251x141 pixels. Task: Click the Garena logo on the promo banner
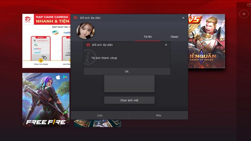tap(28, 19)
